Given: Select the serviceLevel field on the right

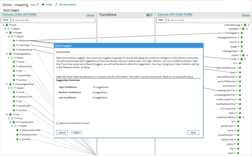Looking at the screenshot, I should coord(228,86).
